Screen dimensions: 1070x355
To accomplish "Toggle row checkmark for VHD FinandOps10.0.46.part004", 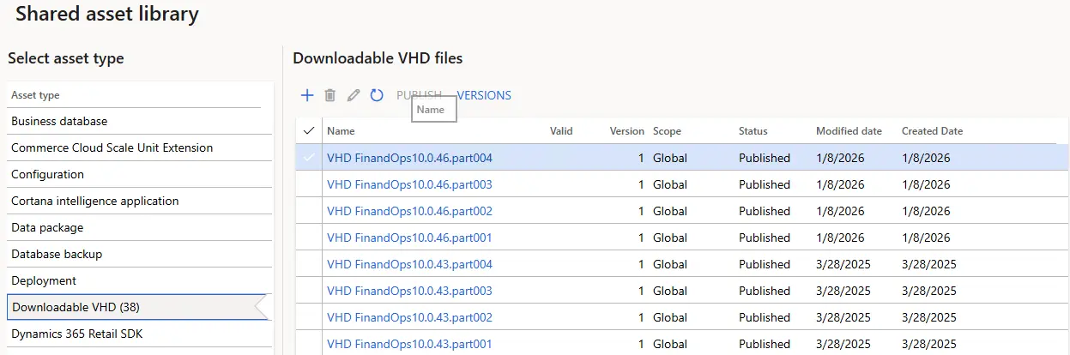I will click(309, 158).
